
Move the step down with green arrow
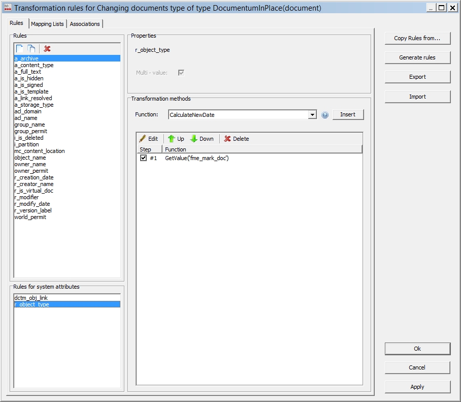tap(202, 139)
